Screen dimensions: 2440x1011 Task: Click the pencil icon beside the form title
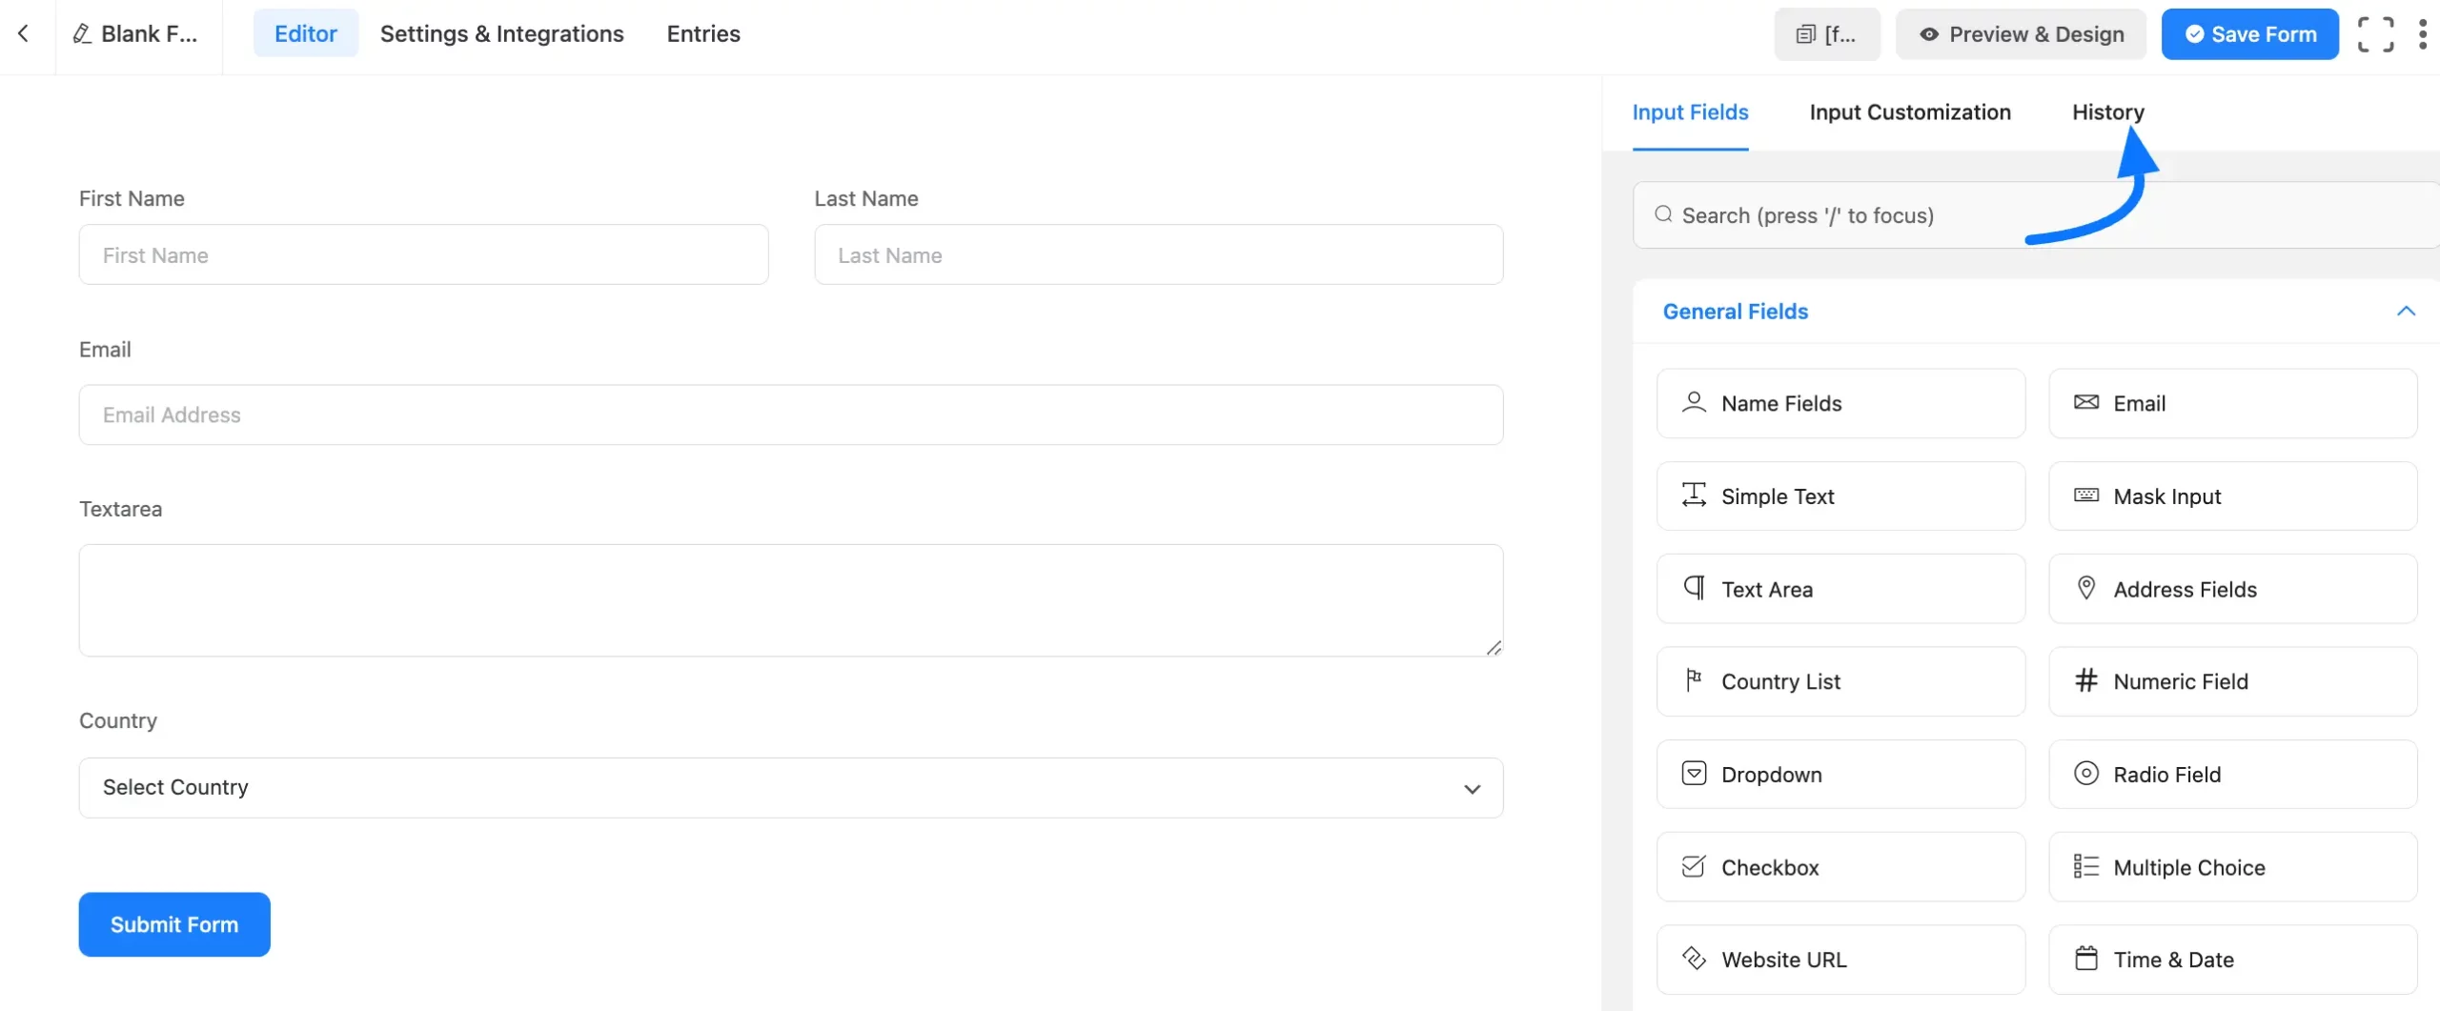83,34
